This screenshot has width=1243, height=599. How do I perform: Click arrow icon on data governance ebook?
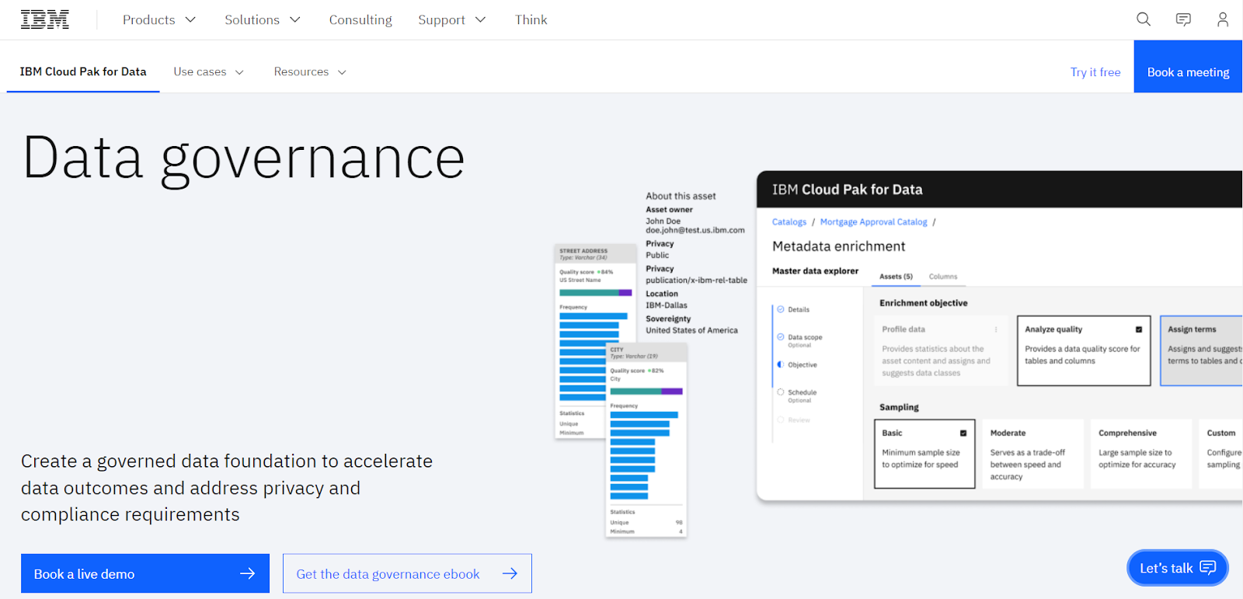point(510,573)
